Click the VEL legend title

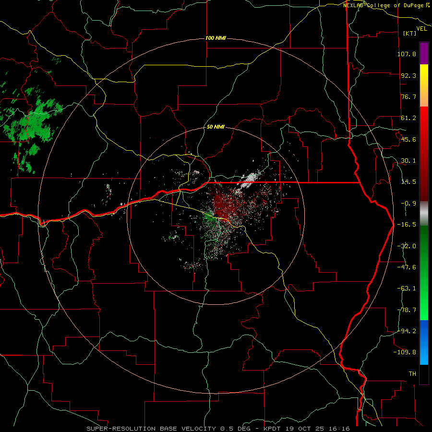pos(421,29)
